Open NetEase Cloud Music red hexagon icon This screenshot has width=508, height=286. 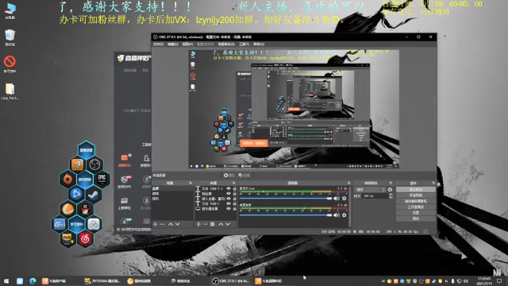pos(85,239)
